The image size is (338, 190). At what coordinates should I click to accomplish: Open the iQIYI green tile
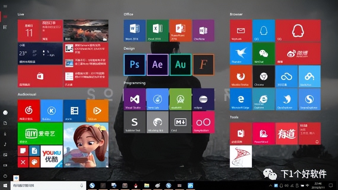[x=40, y=133]
